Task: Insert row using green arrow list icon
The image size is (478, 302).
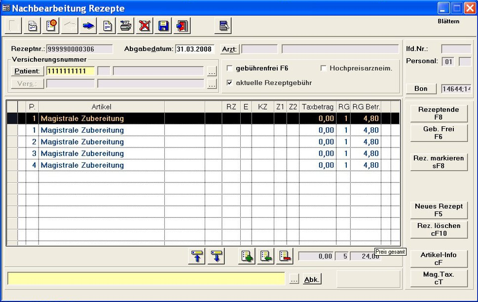Action: pos(266,257)
